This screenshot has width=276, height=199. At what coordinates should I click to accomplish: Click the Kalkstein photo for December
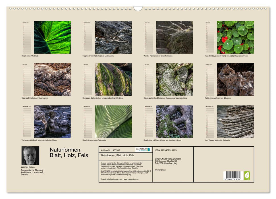[x=236, y=122]
